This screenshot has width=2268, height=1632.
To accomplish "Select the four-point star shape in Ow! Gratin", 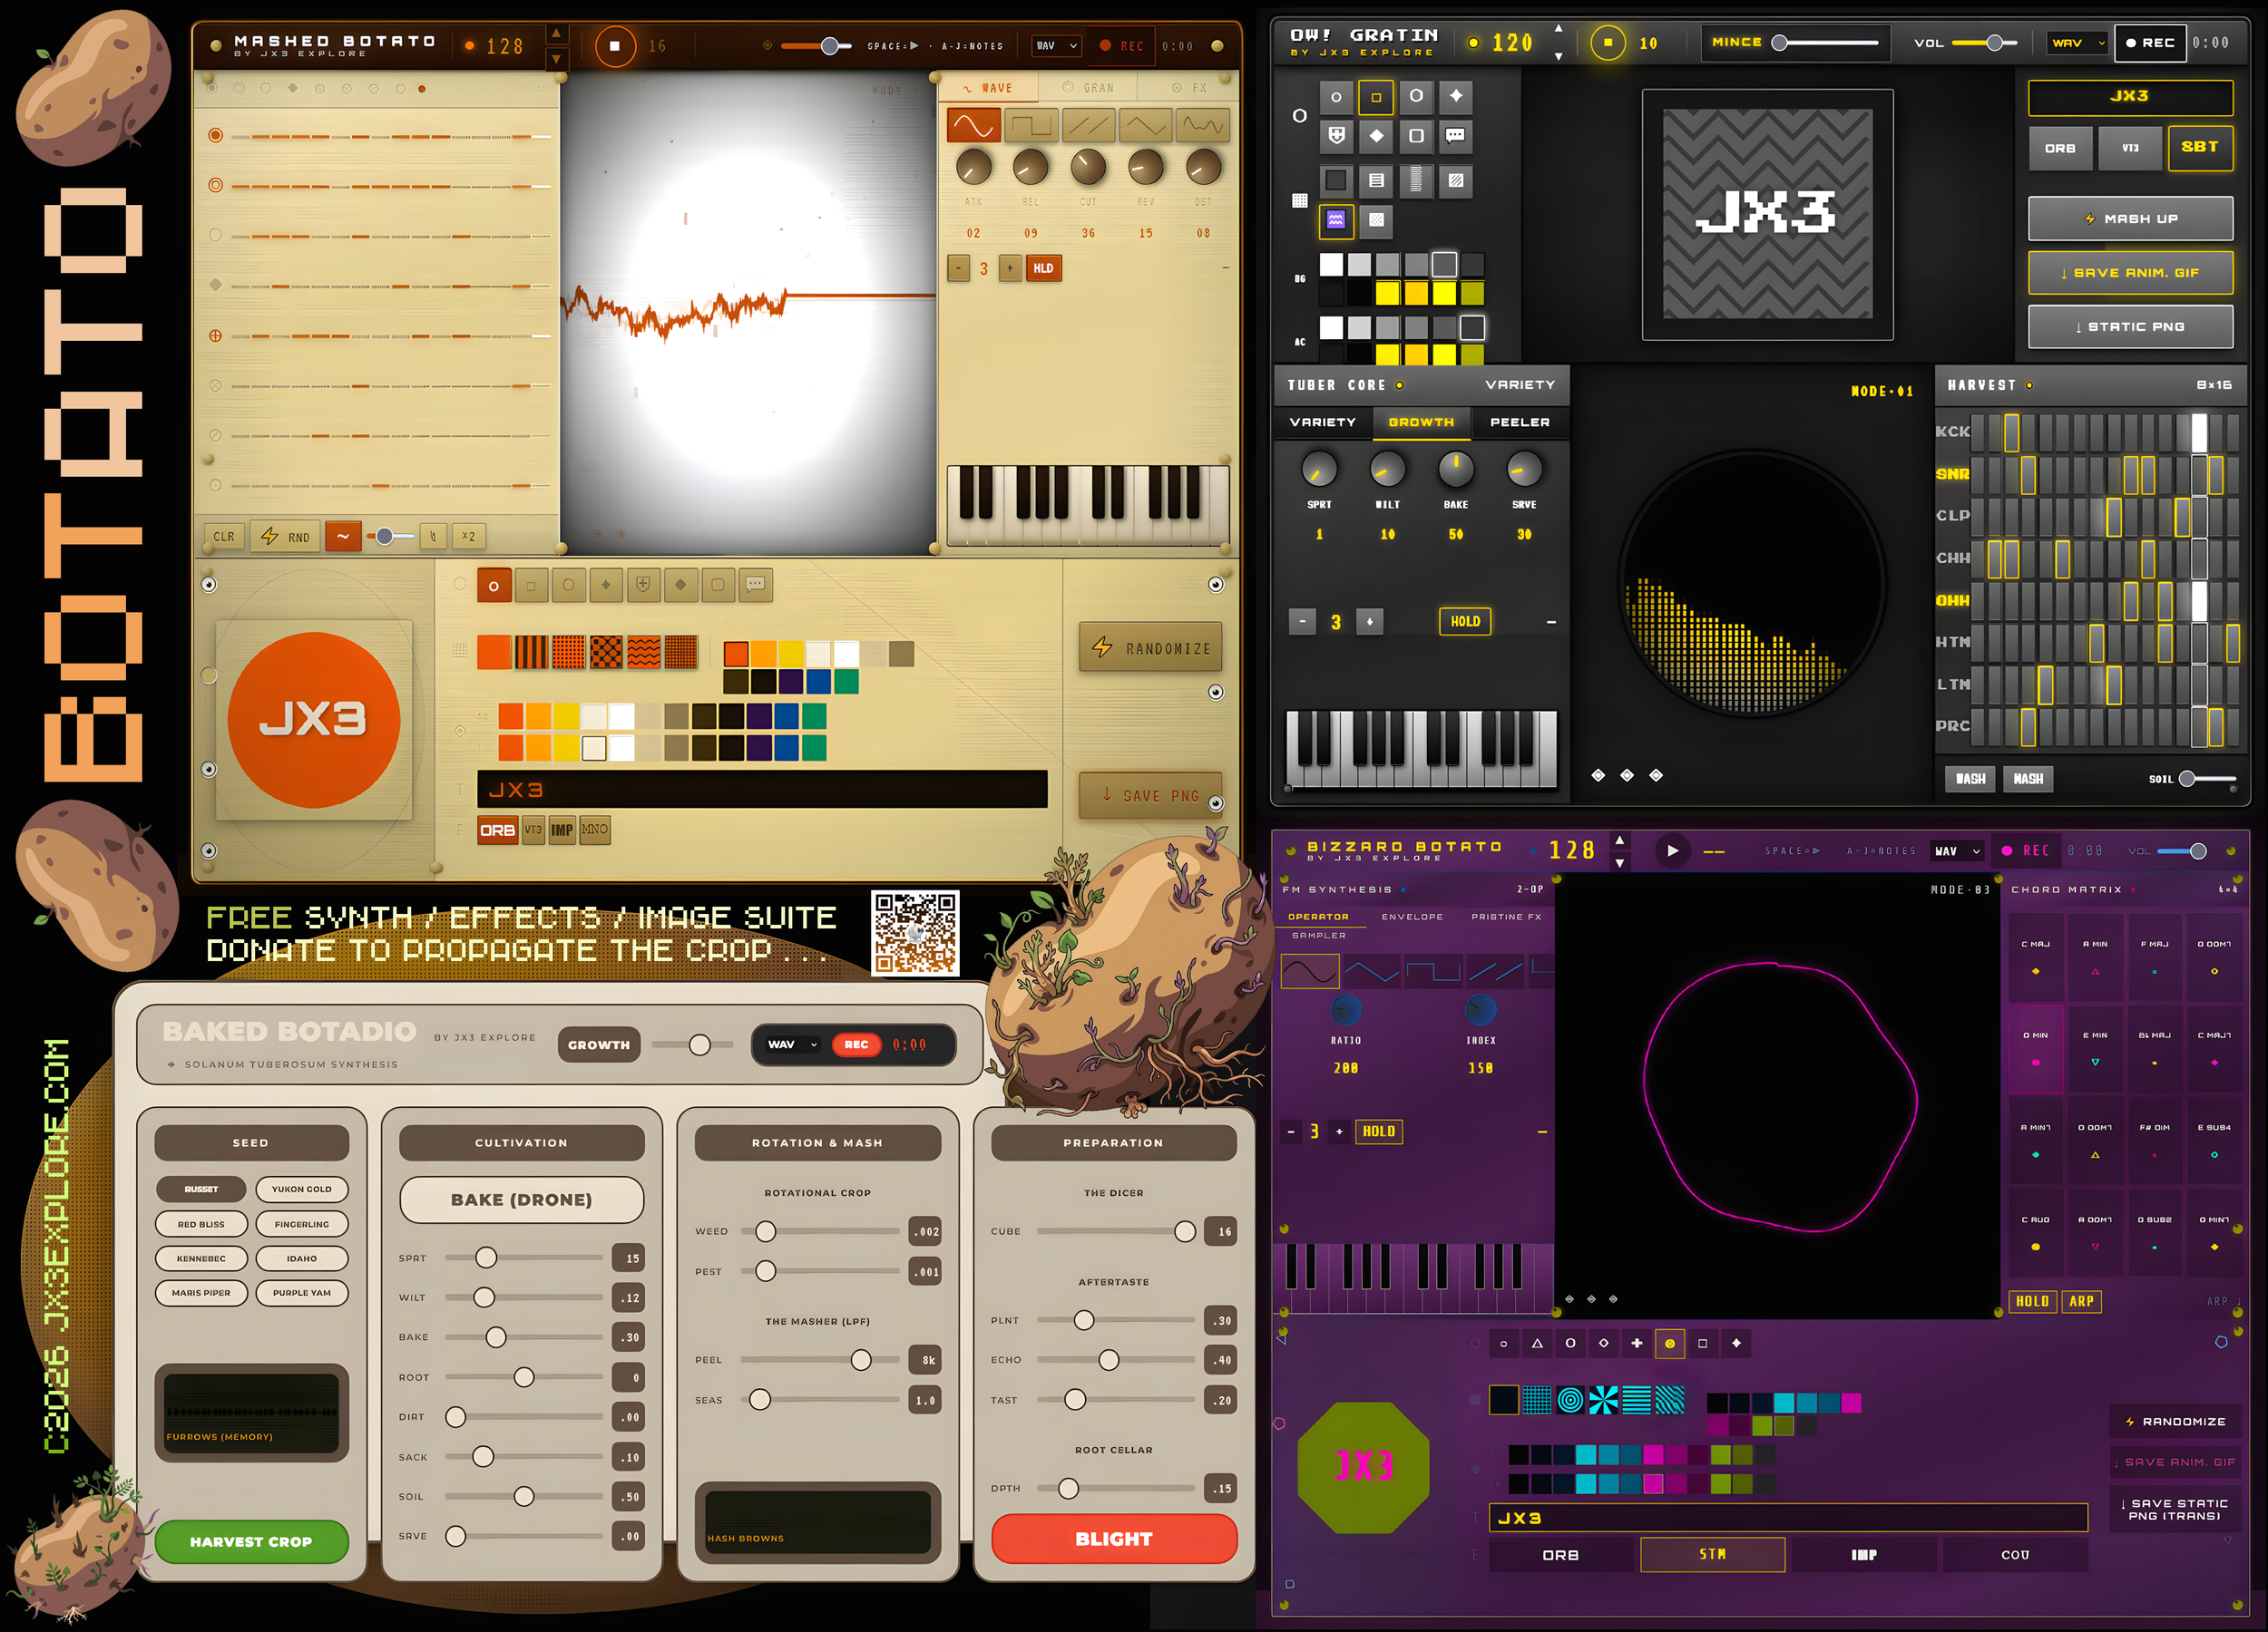I will click(x=1456, y=96).
